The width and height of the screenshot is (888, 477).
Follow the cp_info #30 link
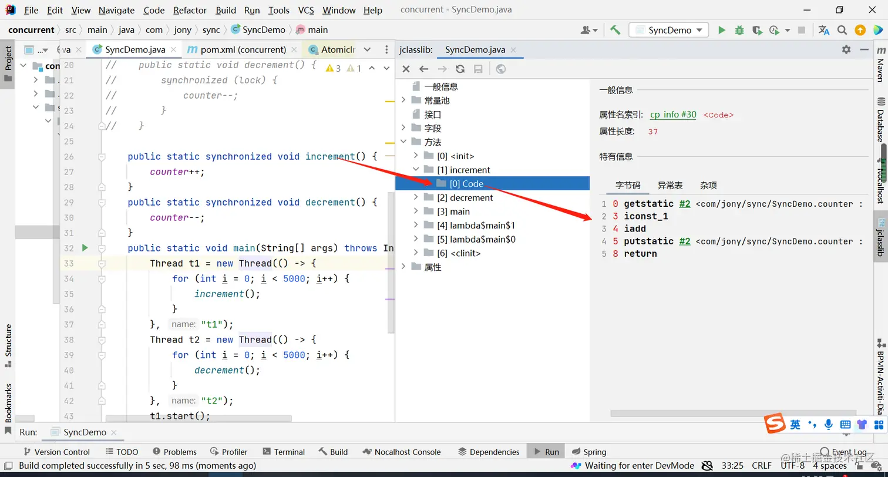click(673, 115)
